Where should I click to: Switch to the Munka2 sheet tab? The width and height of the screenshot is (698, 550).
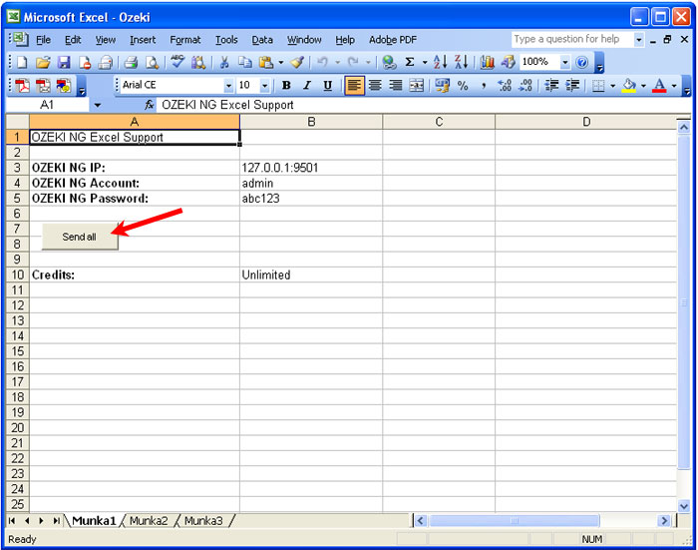(149, 521)
